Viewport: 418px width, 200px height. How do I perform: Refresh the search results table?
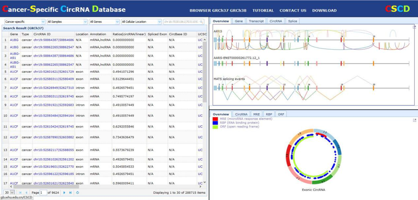(78, 193)
